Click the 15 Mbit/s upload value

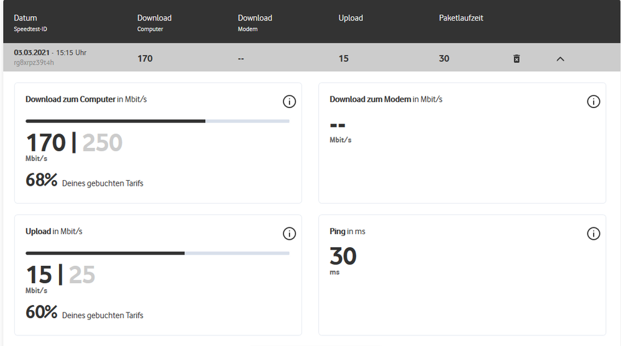39,275
